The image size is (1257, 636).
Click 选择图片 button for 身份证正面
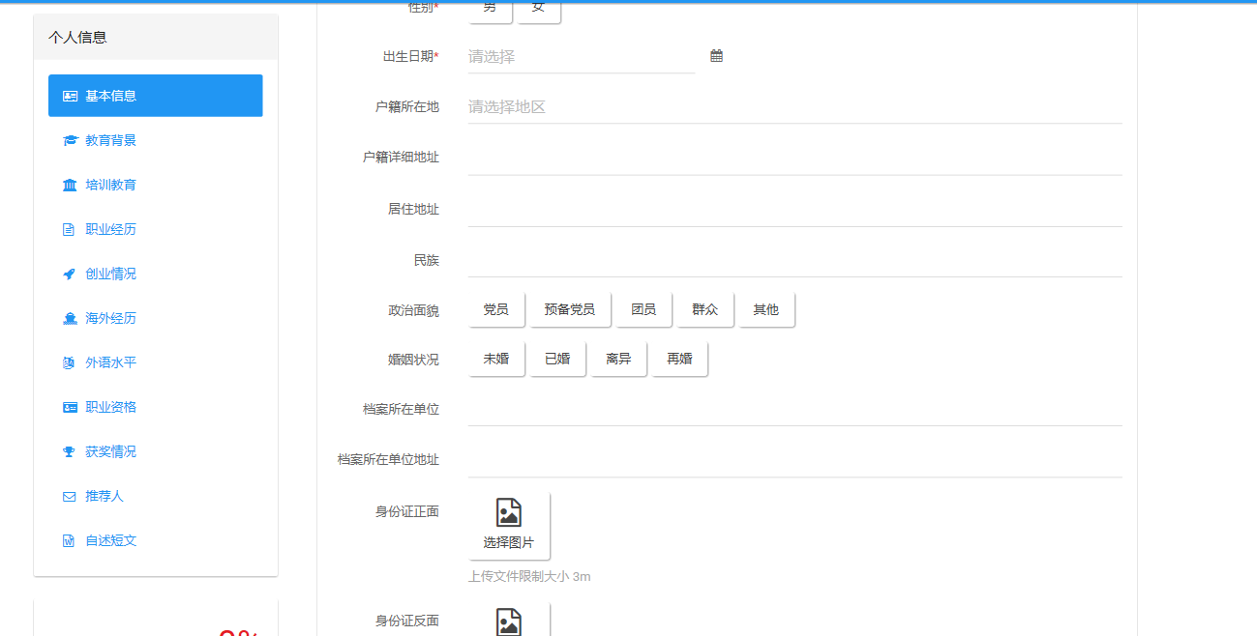(509, 526)
